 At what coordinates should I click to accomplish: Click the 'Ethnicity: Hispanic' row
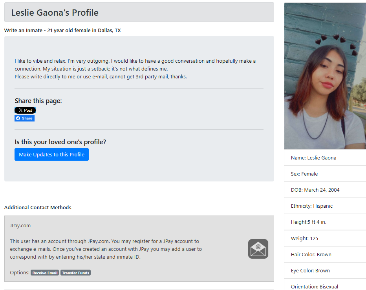[x=325, y=206]
